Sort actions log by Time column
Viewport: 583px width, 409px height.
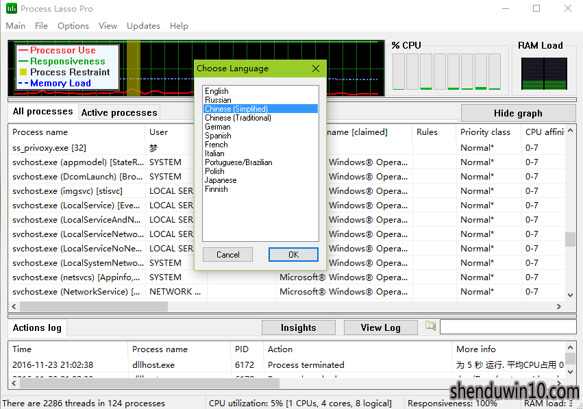tap(68, 349)
